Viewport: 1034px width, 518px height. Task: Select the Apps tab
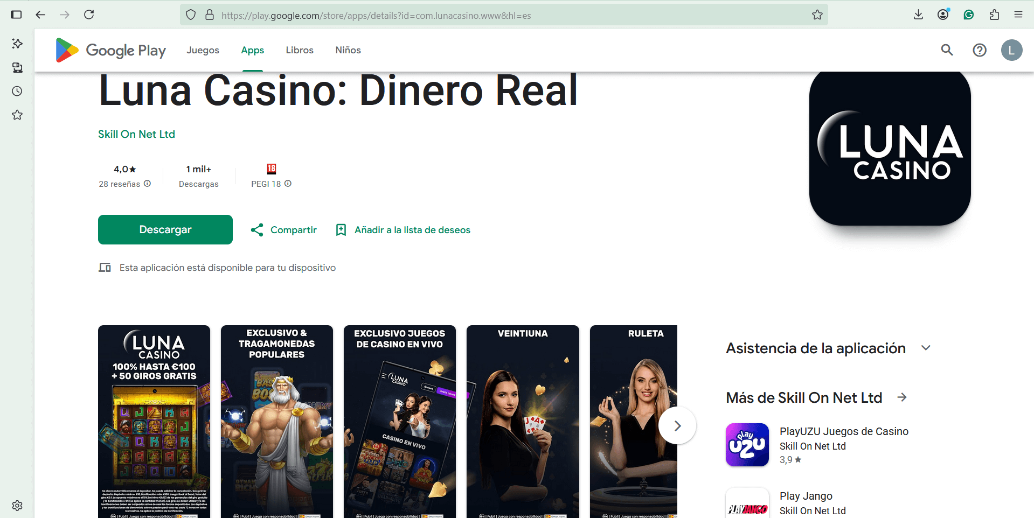(252, 50)
